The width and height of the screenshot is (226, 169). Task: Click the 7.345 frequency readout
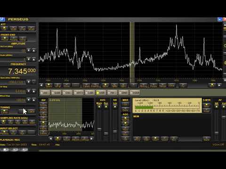22,71
